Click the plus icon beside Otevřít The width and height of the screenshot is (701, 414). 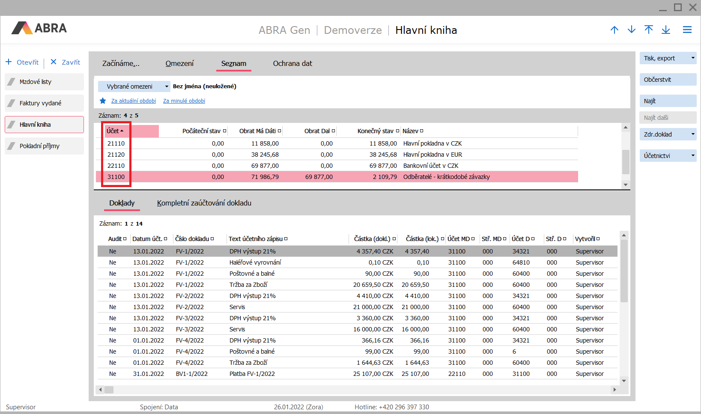tap(9, 62)
